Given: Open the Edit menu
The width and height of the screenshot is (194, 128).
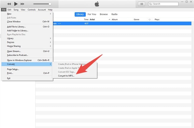Looking at the screenshot, I should tap(9, 10).
